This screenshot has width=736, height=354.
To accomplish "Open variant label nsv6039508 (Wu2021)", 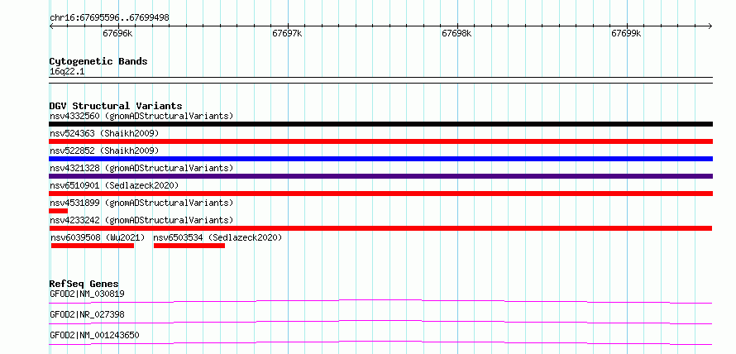I will [x=98, y=237].
